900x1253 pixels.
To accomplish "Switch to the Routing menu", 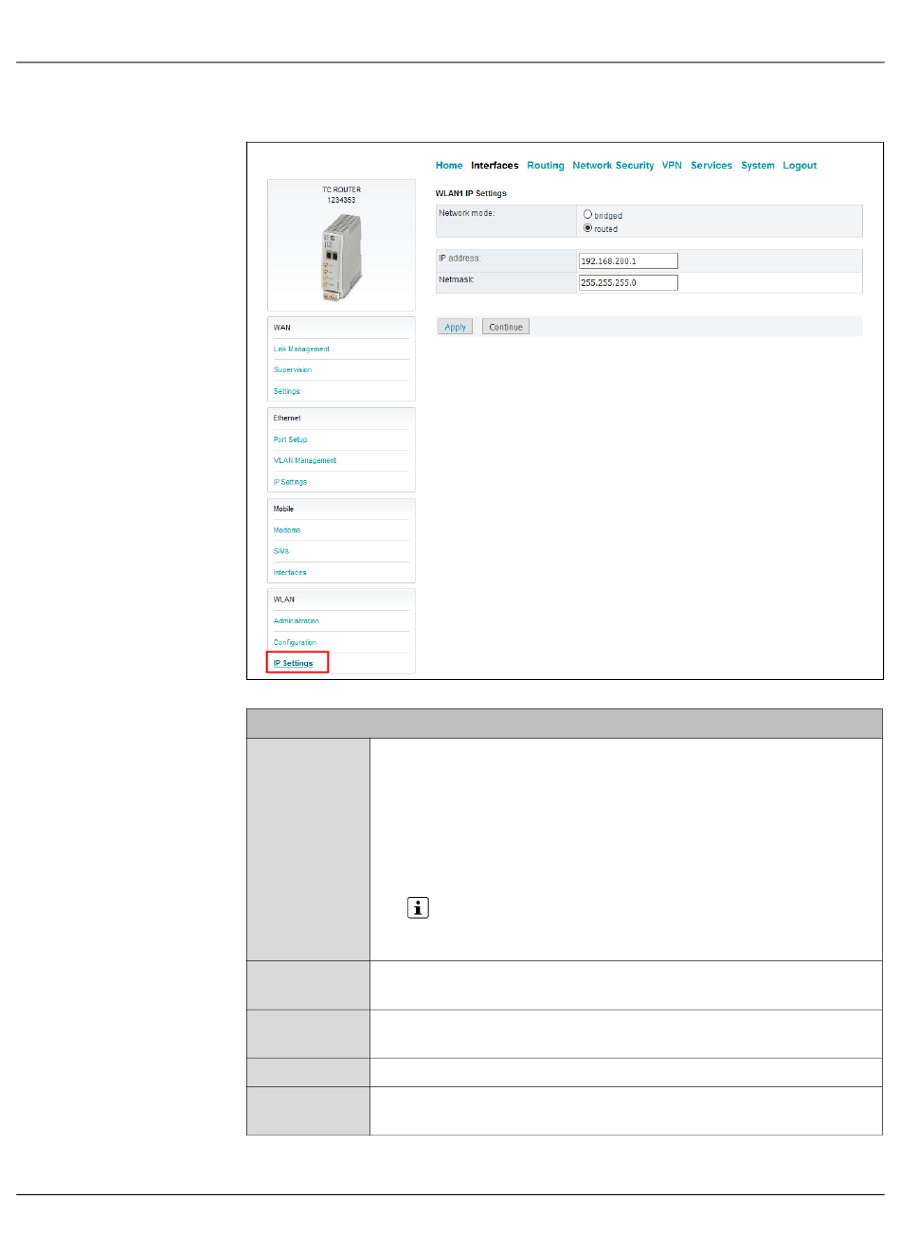I will (x=545, y=166).
